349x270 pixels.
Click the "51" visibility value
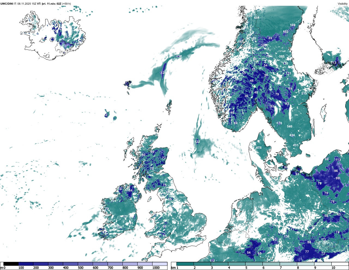click(254, 69)
